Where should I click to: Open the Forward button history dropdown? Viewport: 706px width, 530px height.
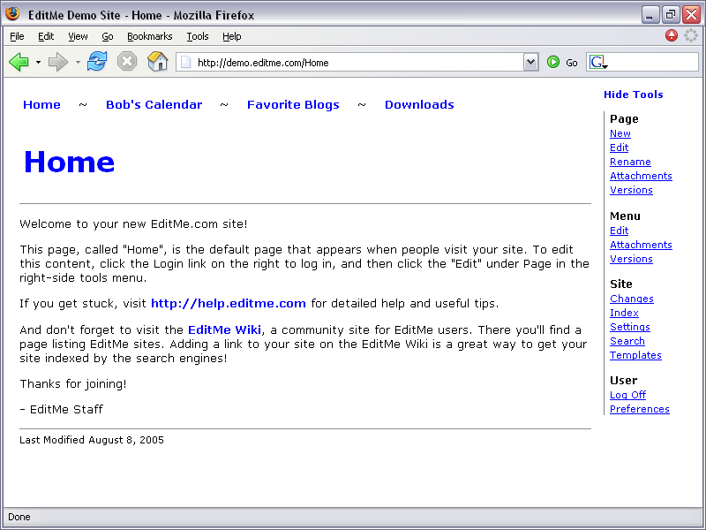78,62
